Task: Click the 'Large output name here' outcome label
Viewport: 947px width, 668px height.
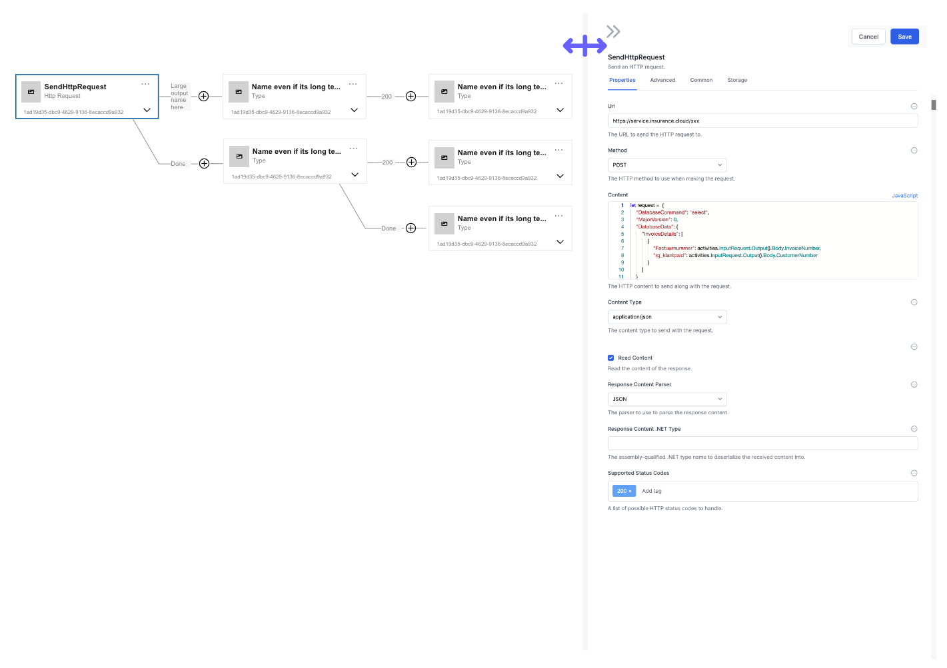Action: coord(179,97)
